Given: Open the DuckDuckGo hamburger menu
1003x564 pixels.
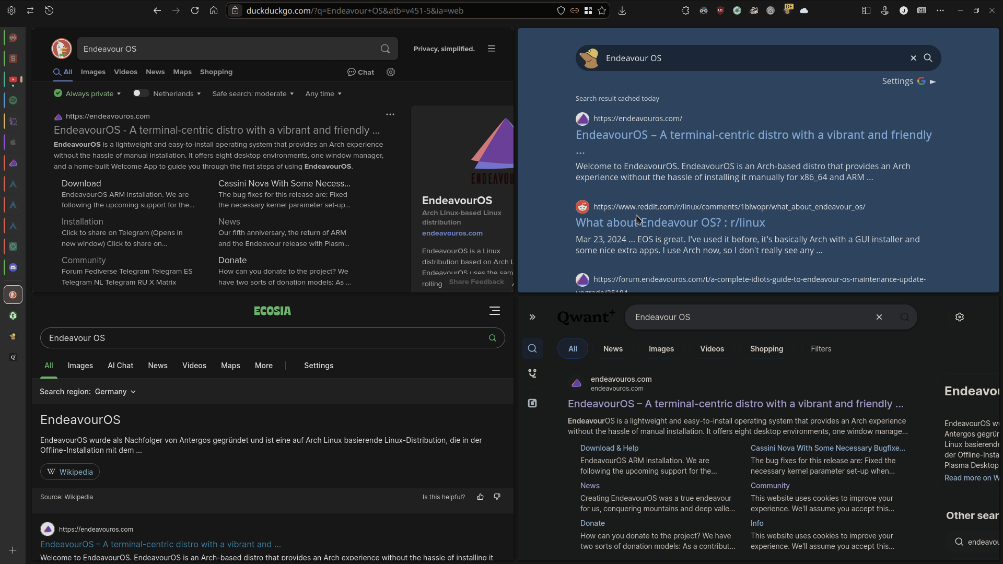Looking at the screenshot, I should [x=492, y=49].
